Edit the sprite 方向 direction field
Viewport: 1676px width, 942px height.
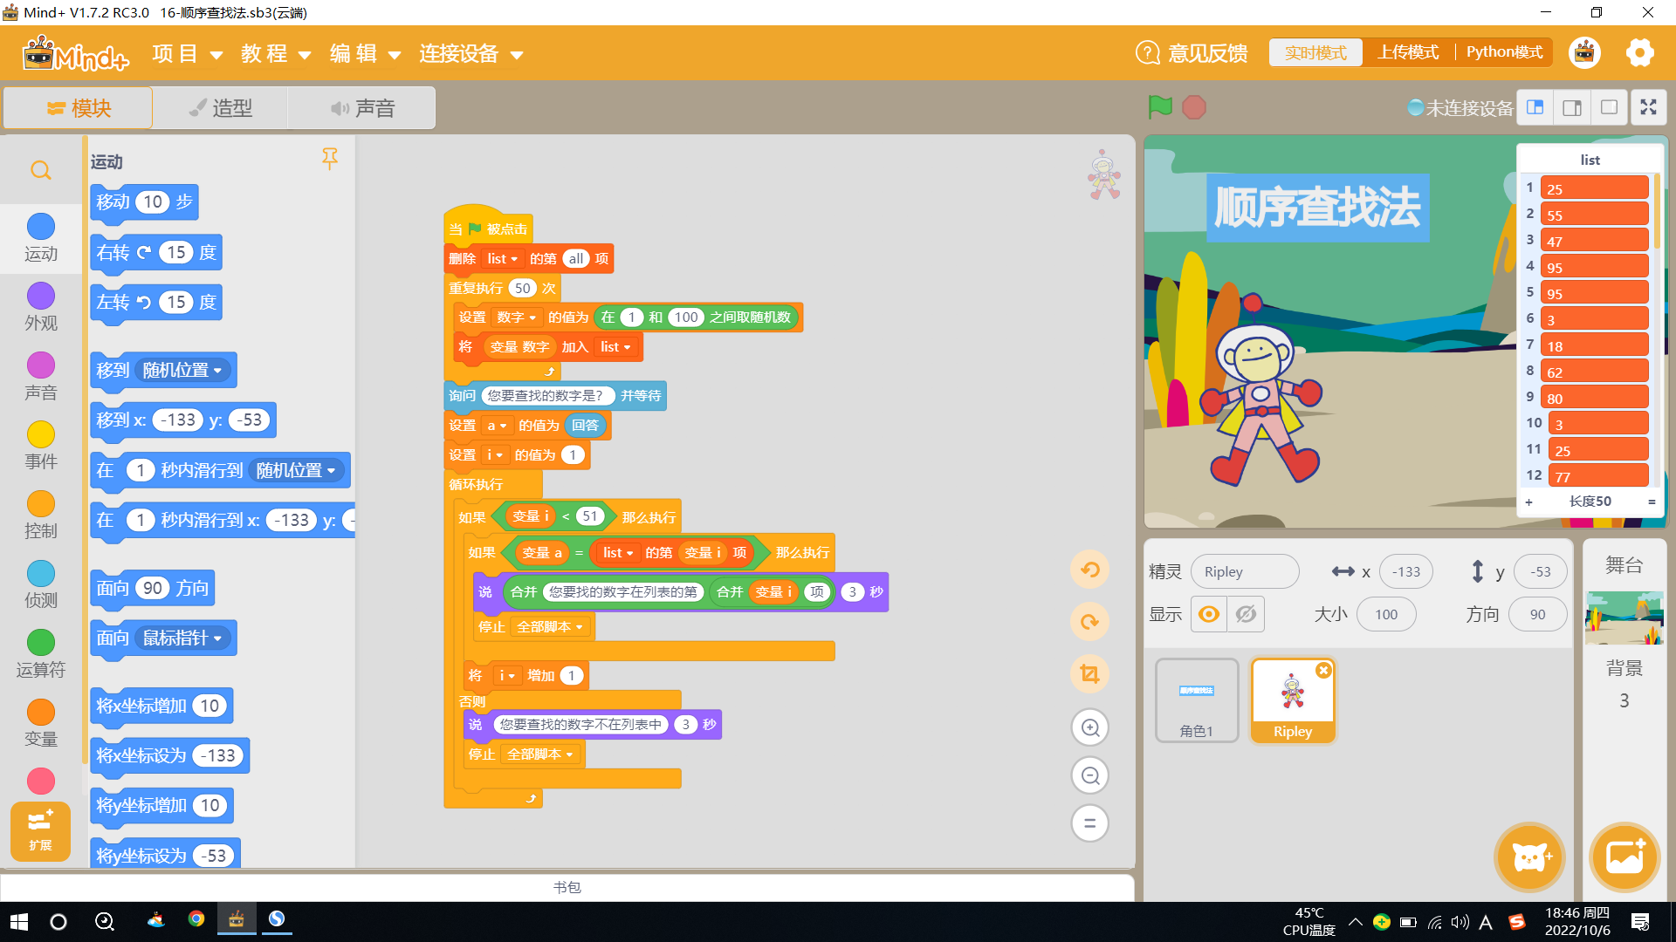tap(1537, 615)
